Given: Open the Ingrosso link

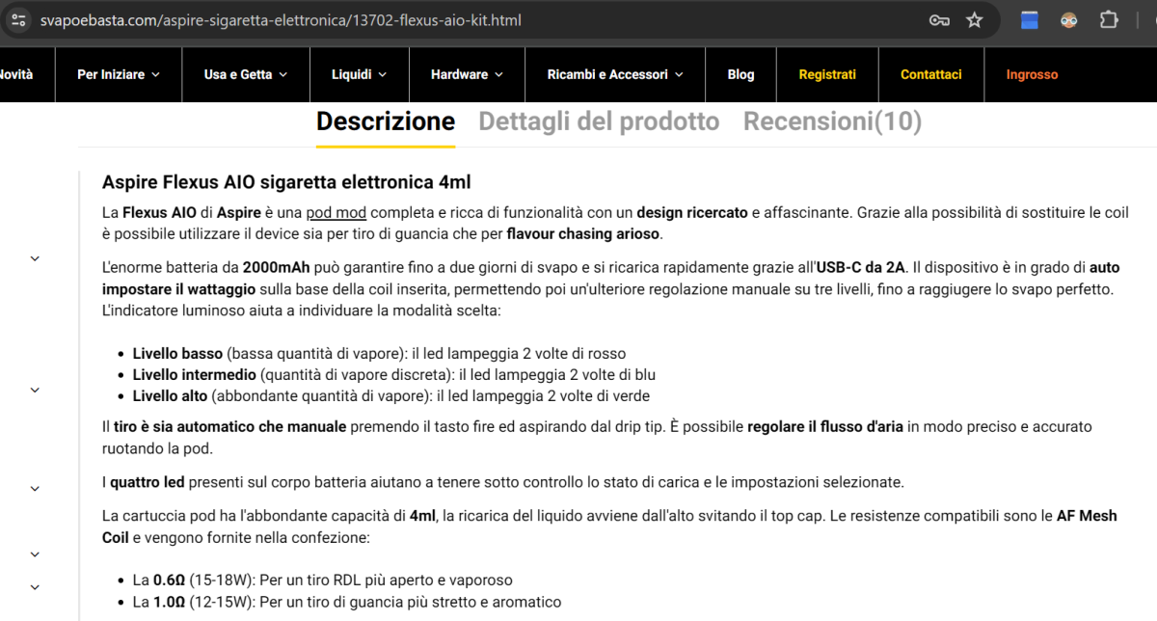Looking at the screenshot, I should [x=1032, y=74].
